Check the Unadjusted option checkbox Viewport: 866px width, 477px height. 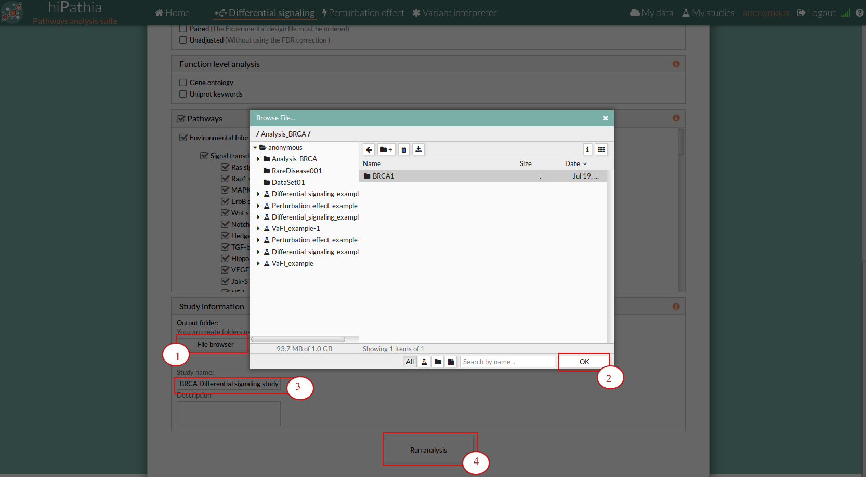183,40
